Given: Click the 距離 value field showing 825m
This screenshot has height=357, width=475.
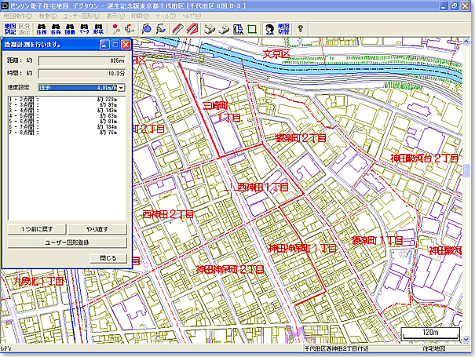Looking at the screenshot, I should [x=82, y=60].
